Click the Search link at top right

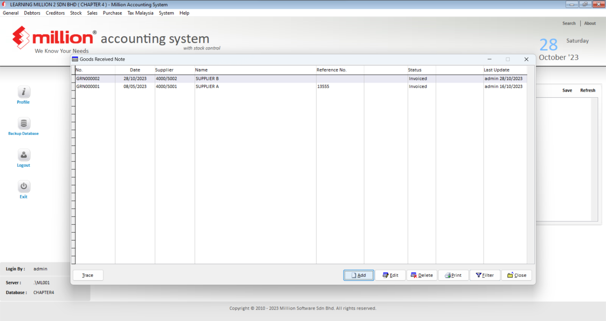(x=569, y=23)
